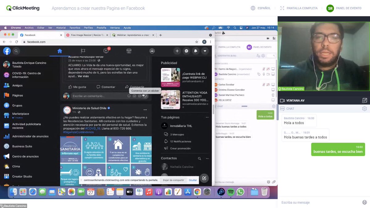The image size is (370, 208).
Task: Click Dejar de compartir button
Action: coord(173,180)
